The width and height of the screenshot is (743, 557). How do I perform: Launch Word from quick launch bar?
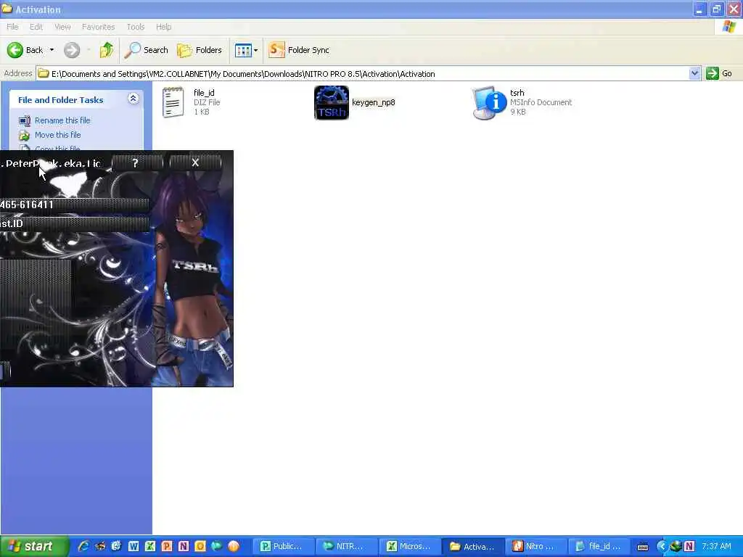(x=134, y=546)
